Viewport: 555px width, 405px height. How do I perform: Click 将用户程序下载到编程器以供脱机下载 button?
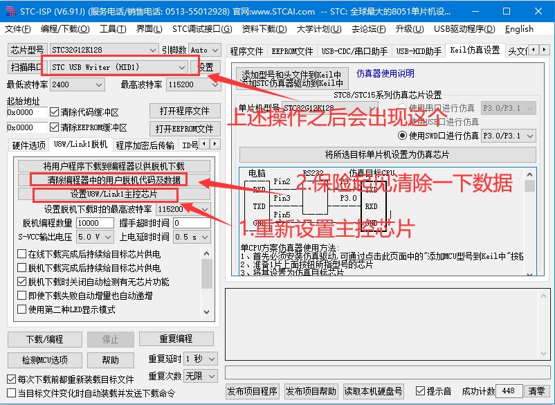click(114, 166)
